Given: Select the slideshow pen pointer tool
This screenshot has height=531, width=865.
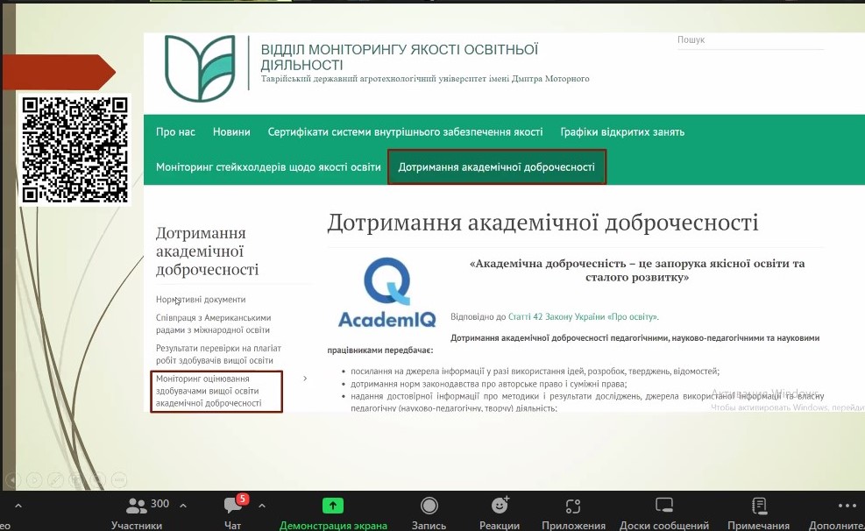Looking at the screenshot, I should (55, 479).
